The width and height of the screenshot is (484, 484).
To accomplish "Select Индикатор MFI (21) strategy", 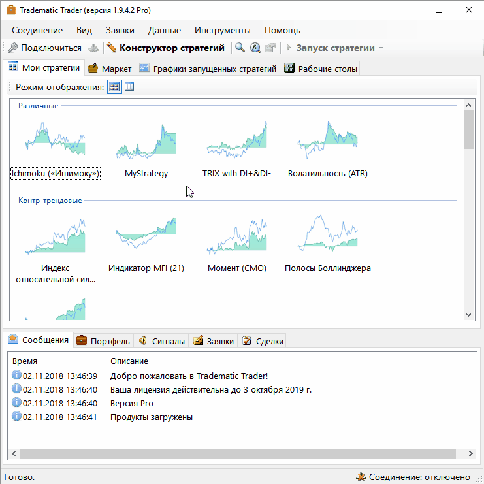I will coord(146,244).
